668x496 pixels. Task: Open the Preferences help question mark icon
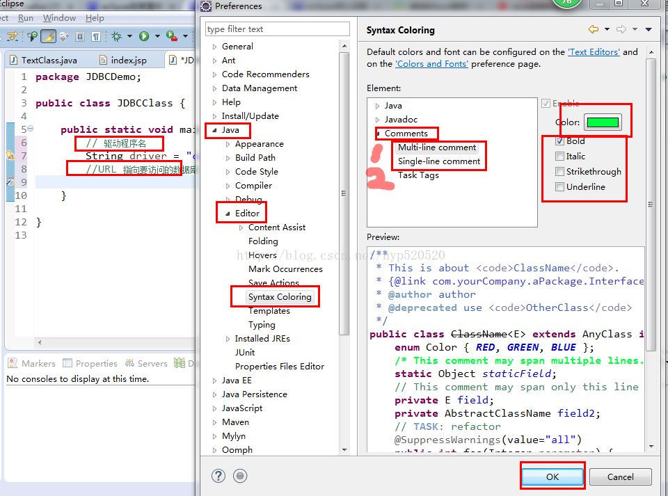click(218, 476)
